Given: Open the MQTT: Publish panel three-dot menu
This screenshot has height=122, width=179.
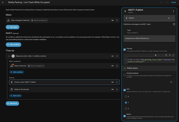Looking at the screenshot, I should point(173,11).
